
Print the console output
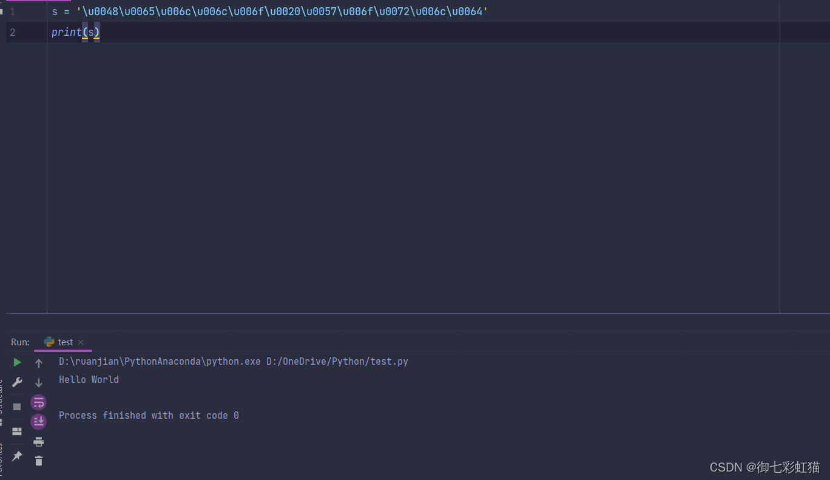[39, 442]
